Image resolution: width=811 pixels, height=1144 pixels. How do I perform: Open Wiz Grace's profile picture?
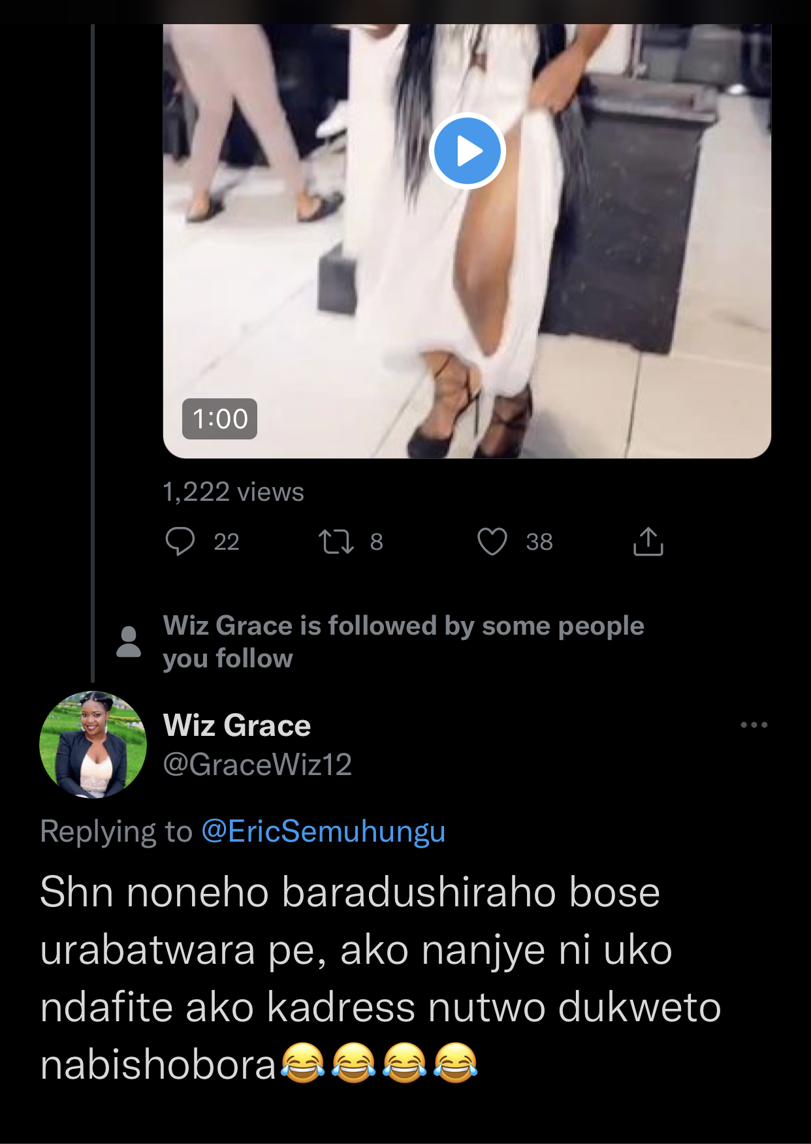(x=93, y=744)
